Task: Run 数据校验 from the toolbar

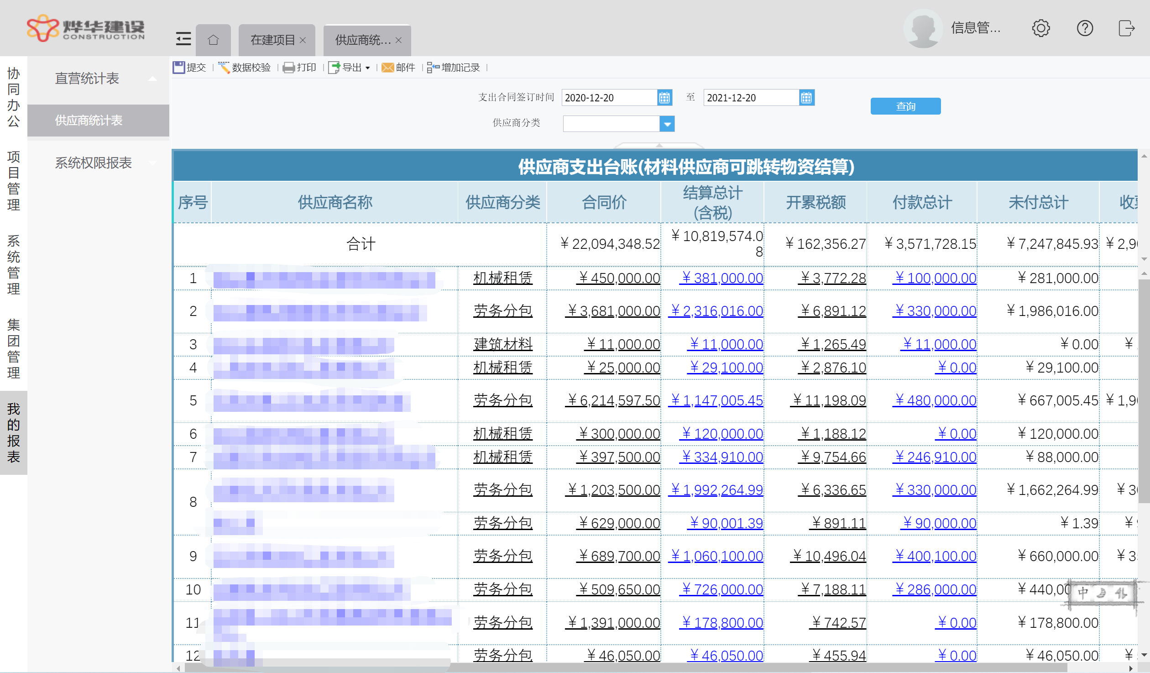Action: point(245,68)
